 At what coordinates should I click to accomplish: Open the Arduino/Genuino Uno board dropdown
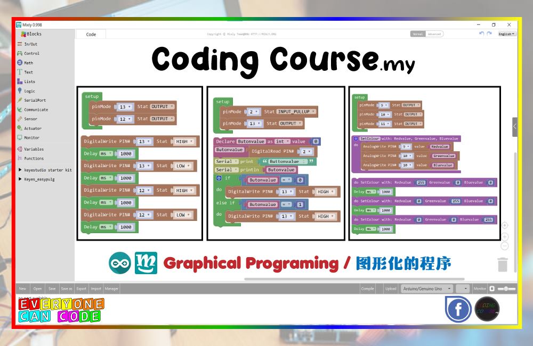(427, 289)
